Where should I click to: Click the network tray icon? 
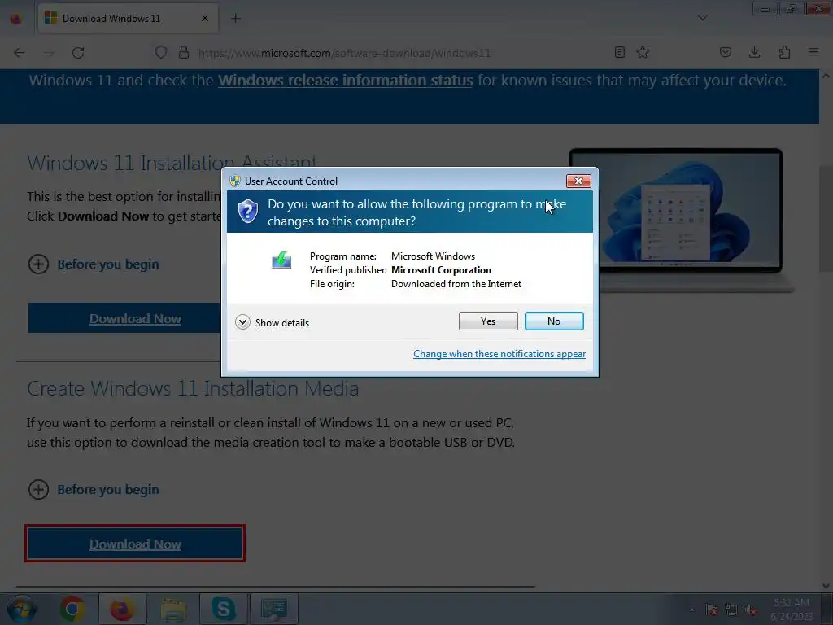731,610
